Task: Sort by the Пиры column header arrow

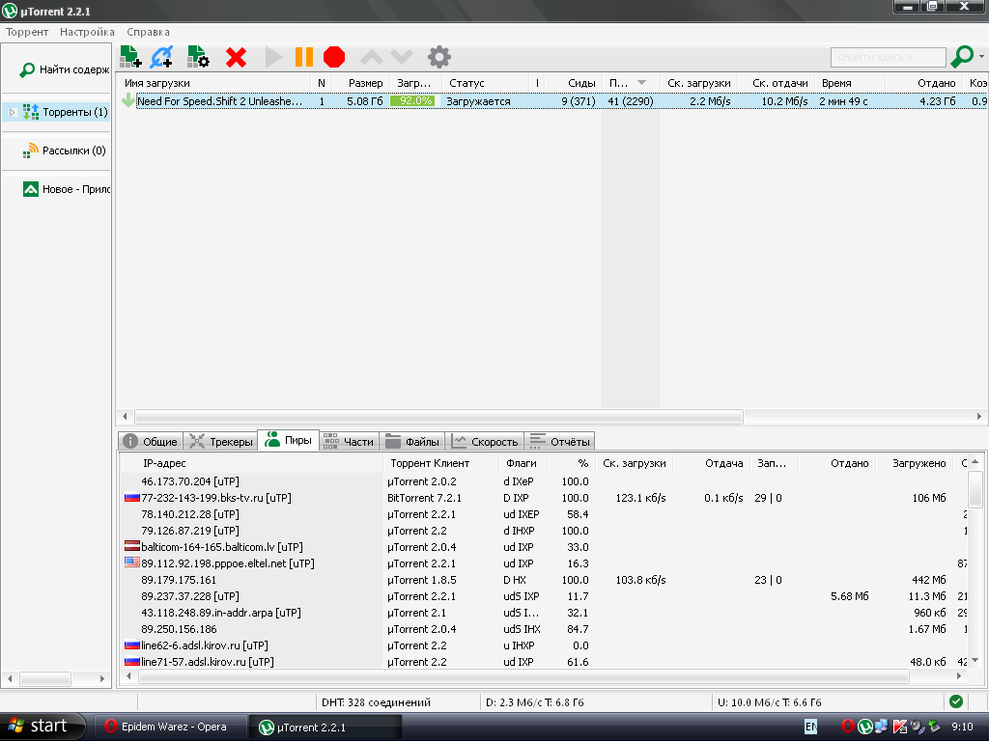Action: tap(641, 83)
